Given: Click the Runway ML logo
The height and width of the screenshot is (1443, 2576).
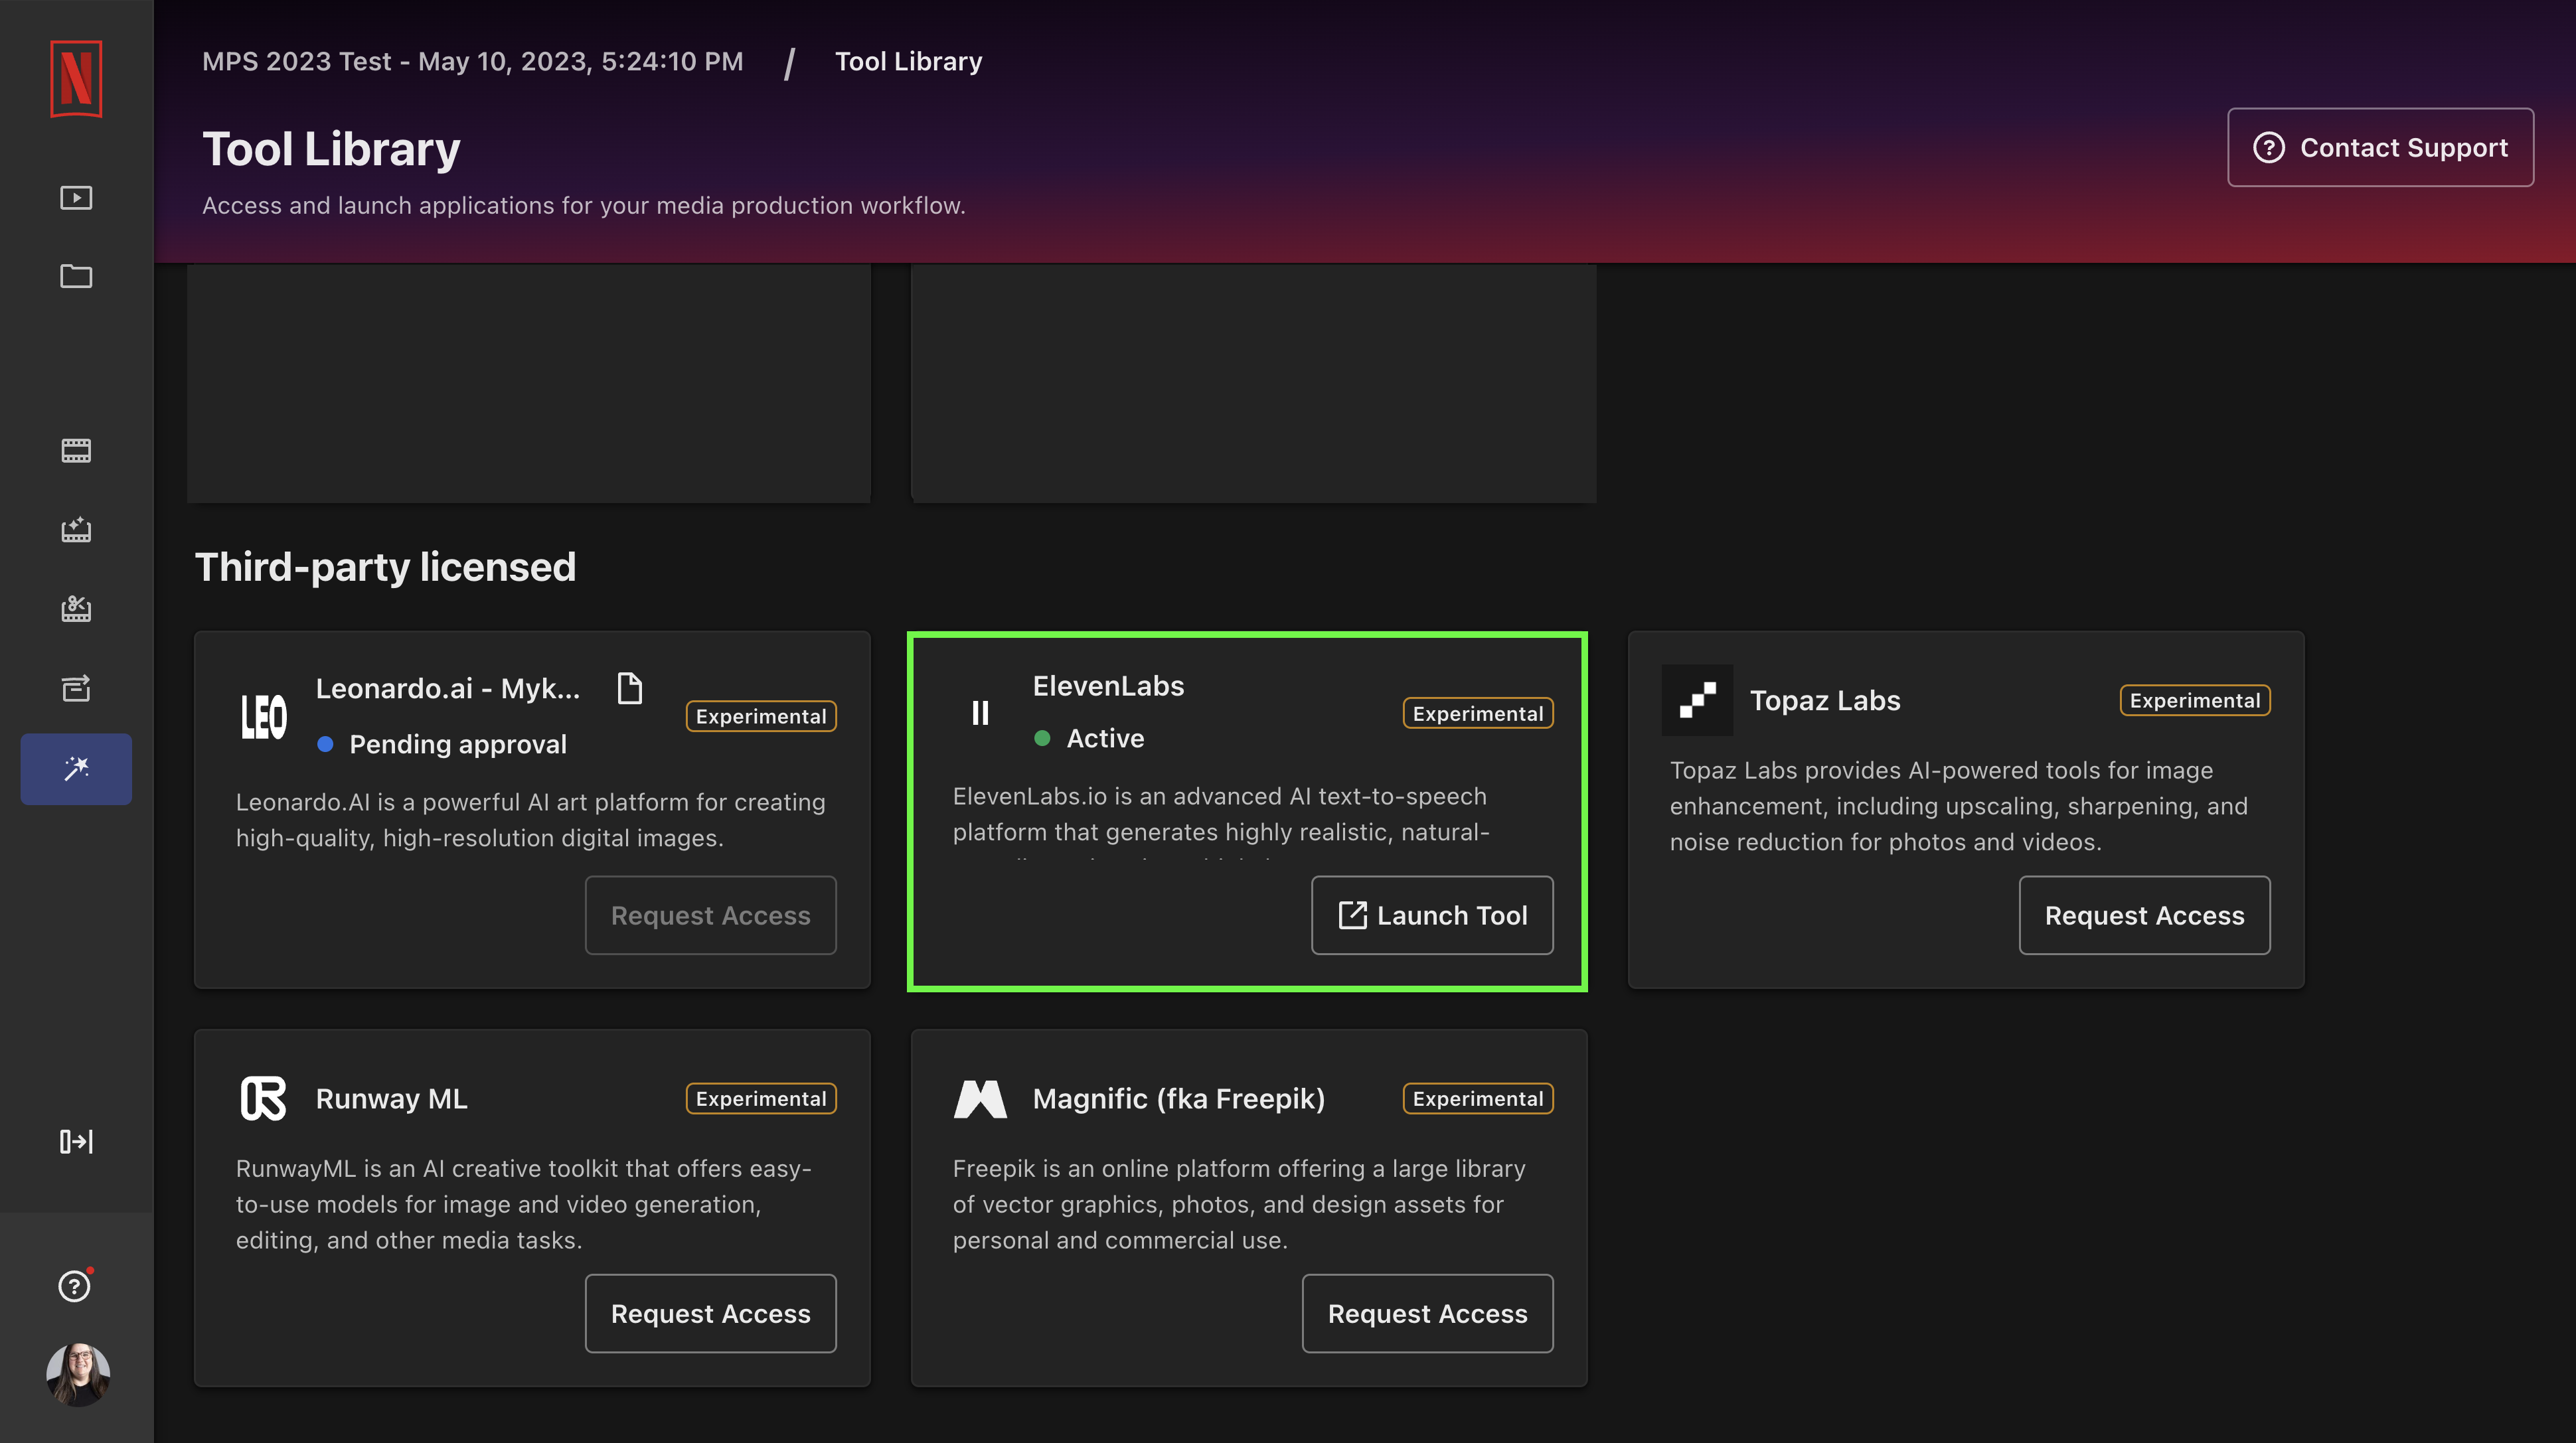Looking at the screenshot, I should 263,1098.
